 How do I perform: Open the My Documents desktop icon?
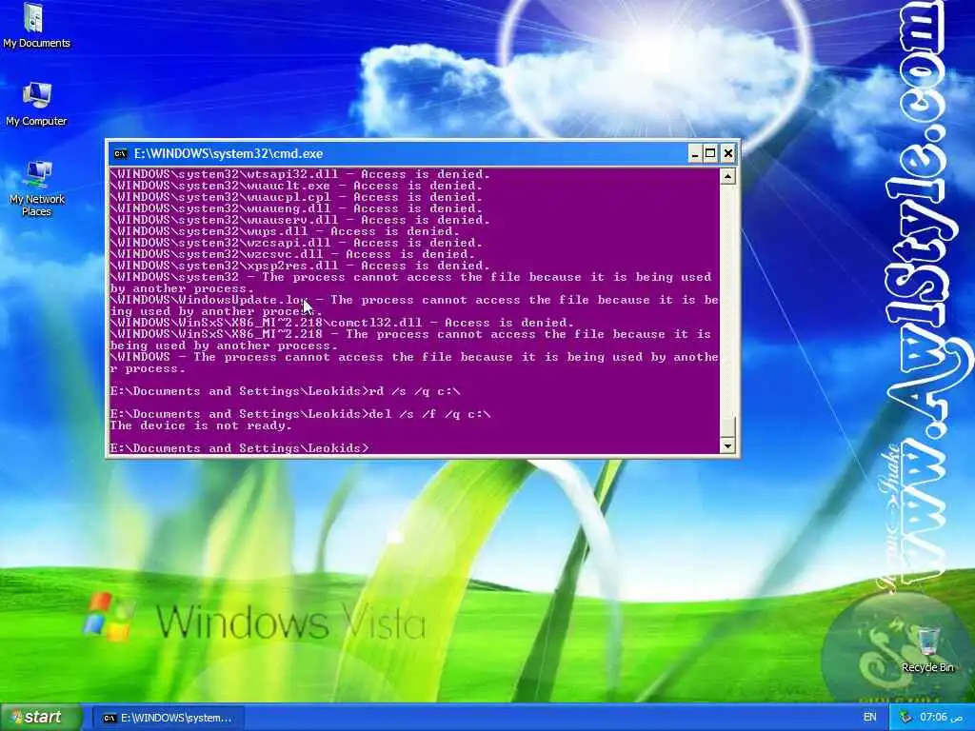coord(36,26)
